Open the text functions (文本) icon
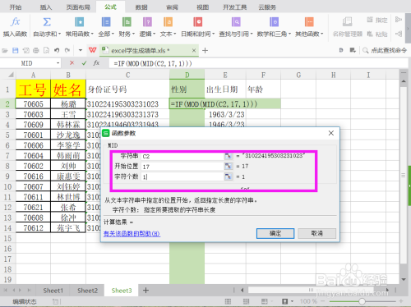 point(168,22)
